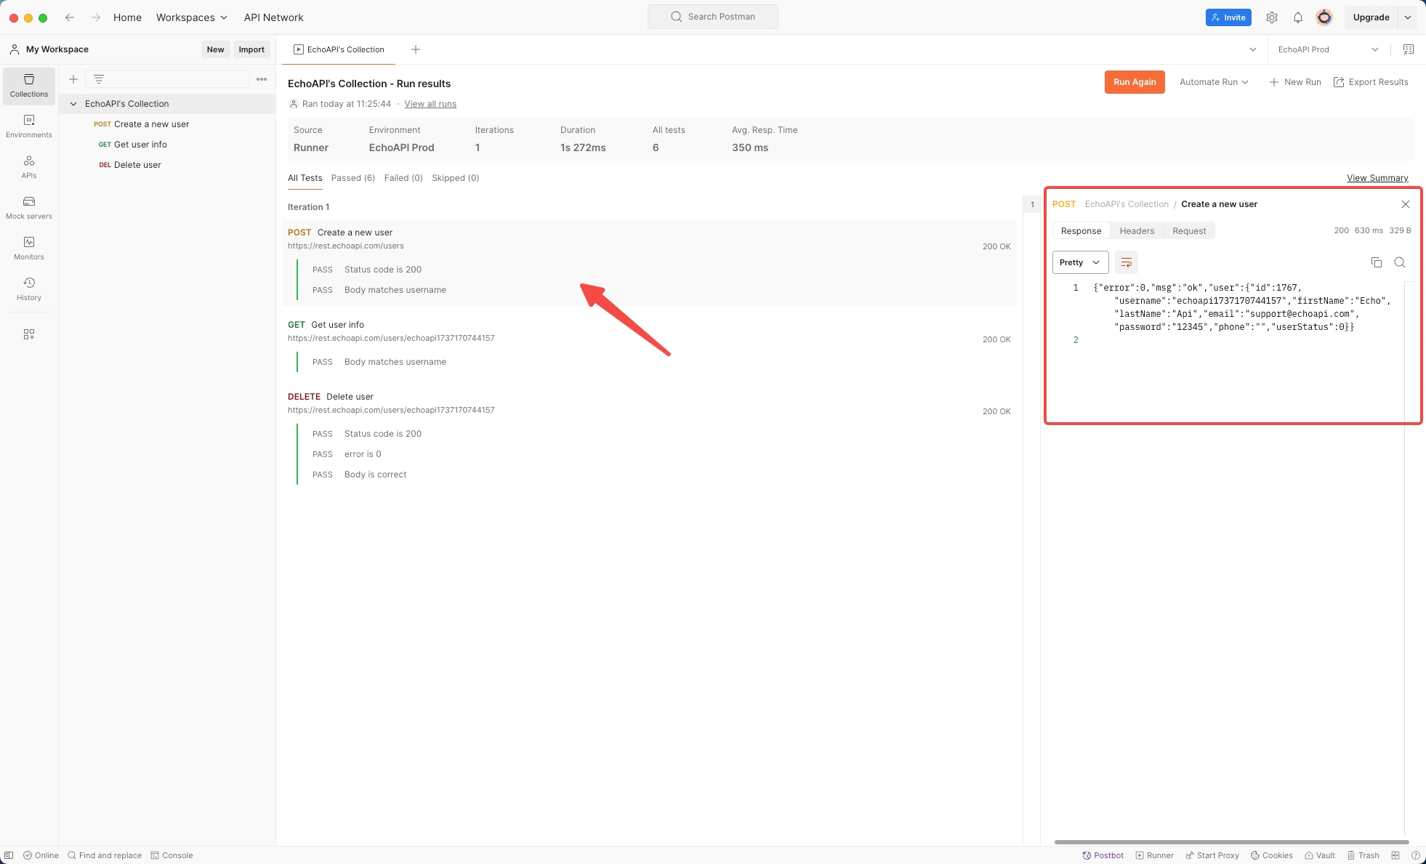Click the Invite button
The height and width of the screenshot is (864, 1426).
pyautogui.click(x=1228, y=17)
